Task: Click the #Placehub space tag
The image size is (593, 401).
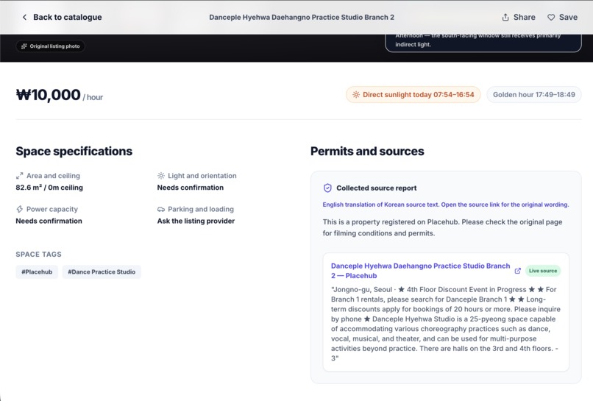Action: coord(37,272)
